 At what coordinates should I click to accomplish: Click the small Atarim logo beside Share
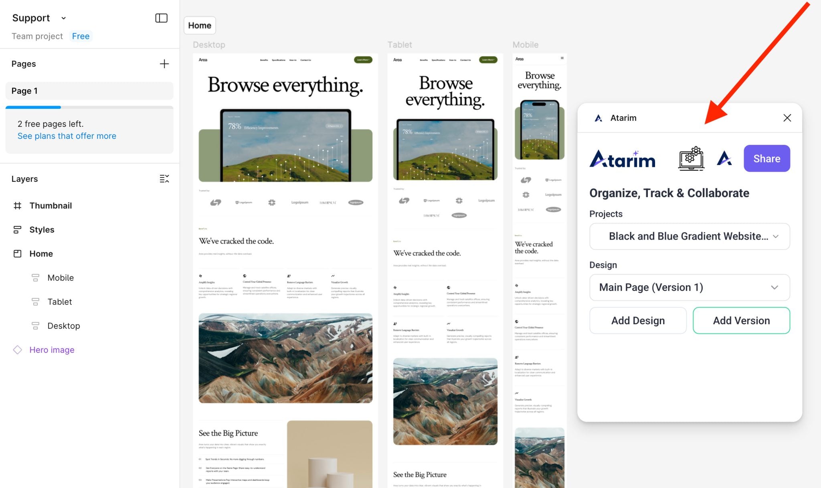coord(724,159)
